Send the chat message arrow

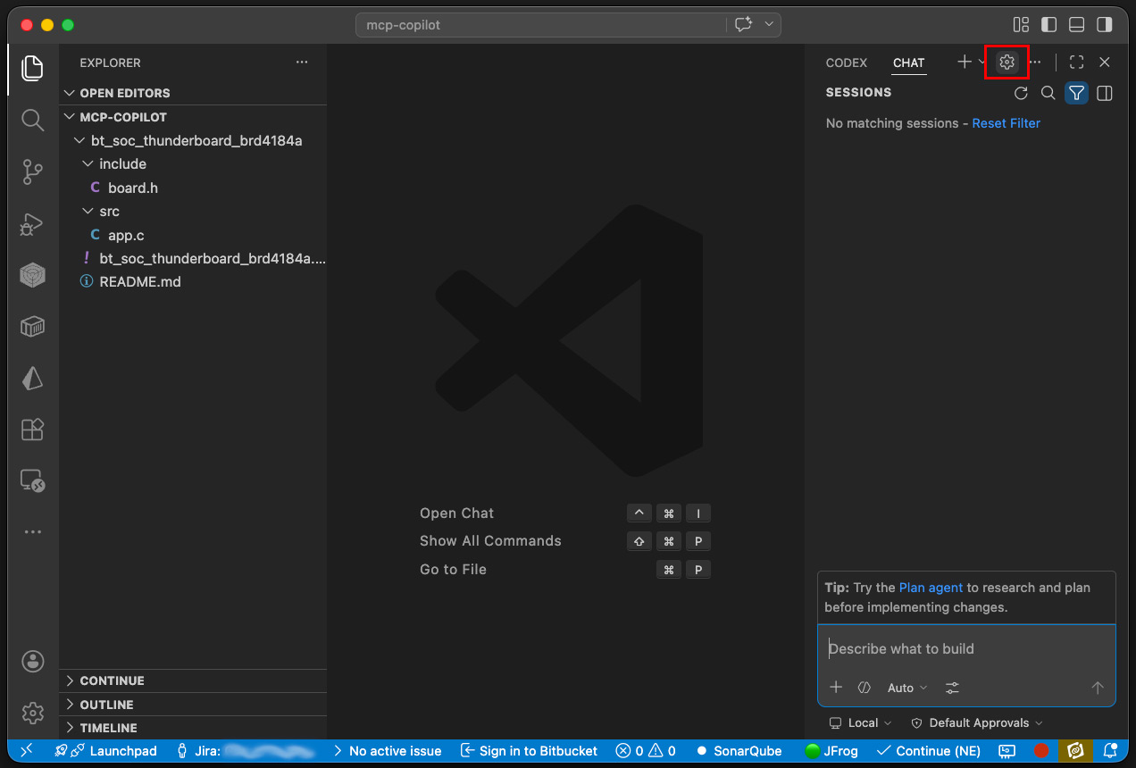pos(1098,688)
